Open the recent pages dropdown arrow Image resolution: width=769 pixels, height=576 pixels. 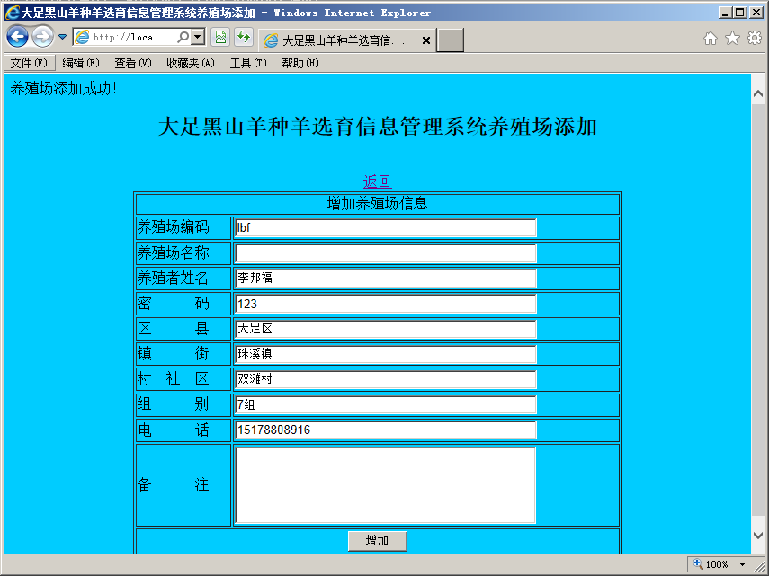62,37
